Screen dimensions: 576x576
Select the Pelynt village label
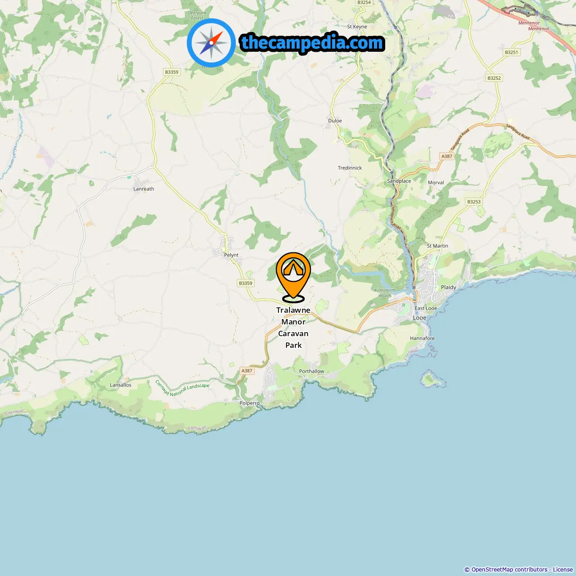click(231, 255)
